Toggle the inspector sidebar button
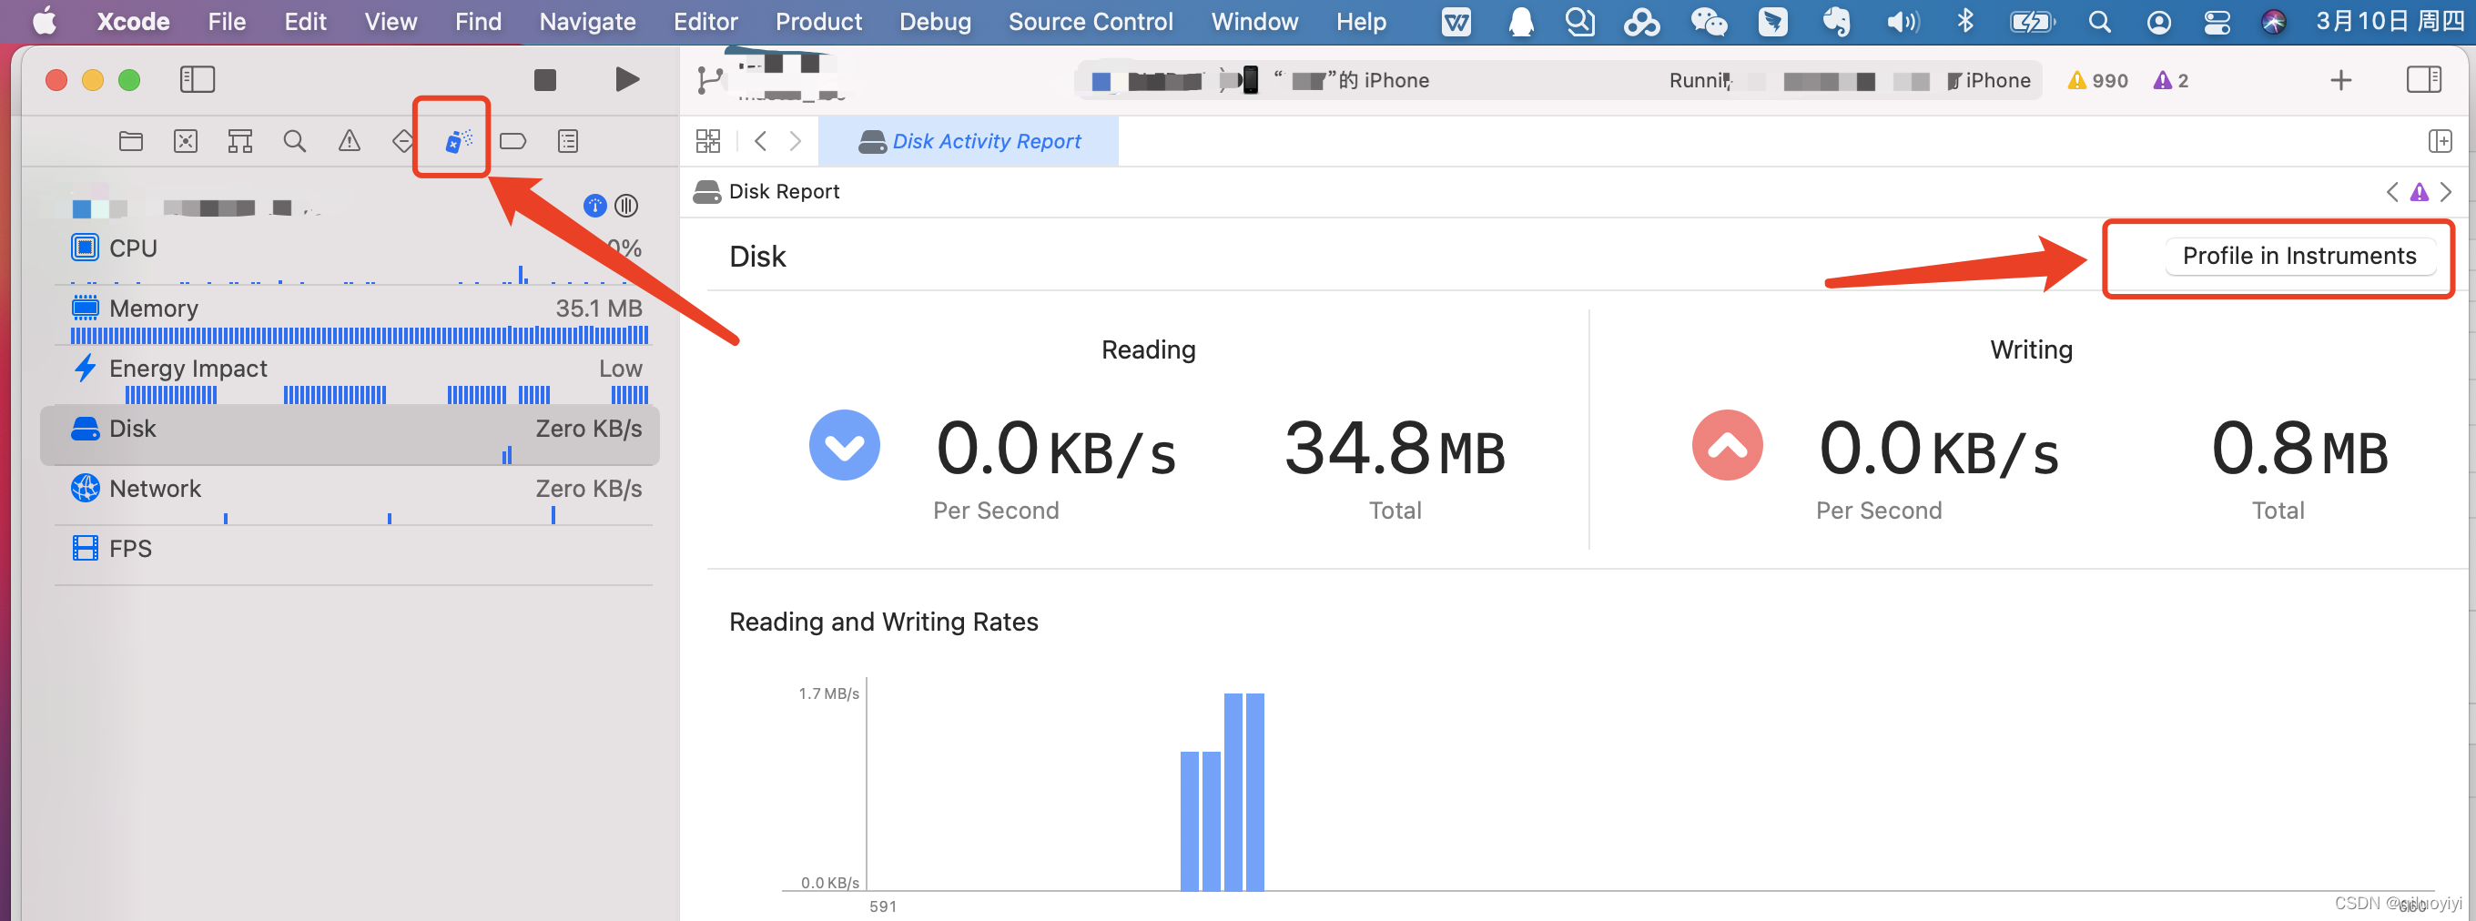This screenshot has height=921, width=2476. (2424, 80)
